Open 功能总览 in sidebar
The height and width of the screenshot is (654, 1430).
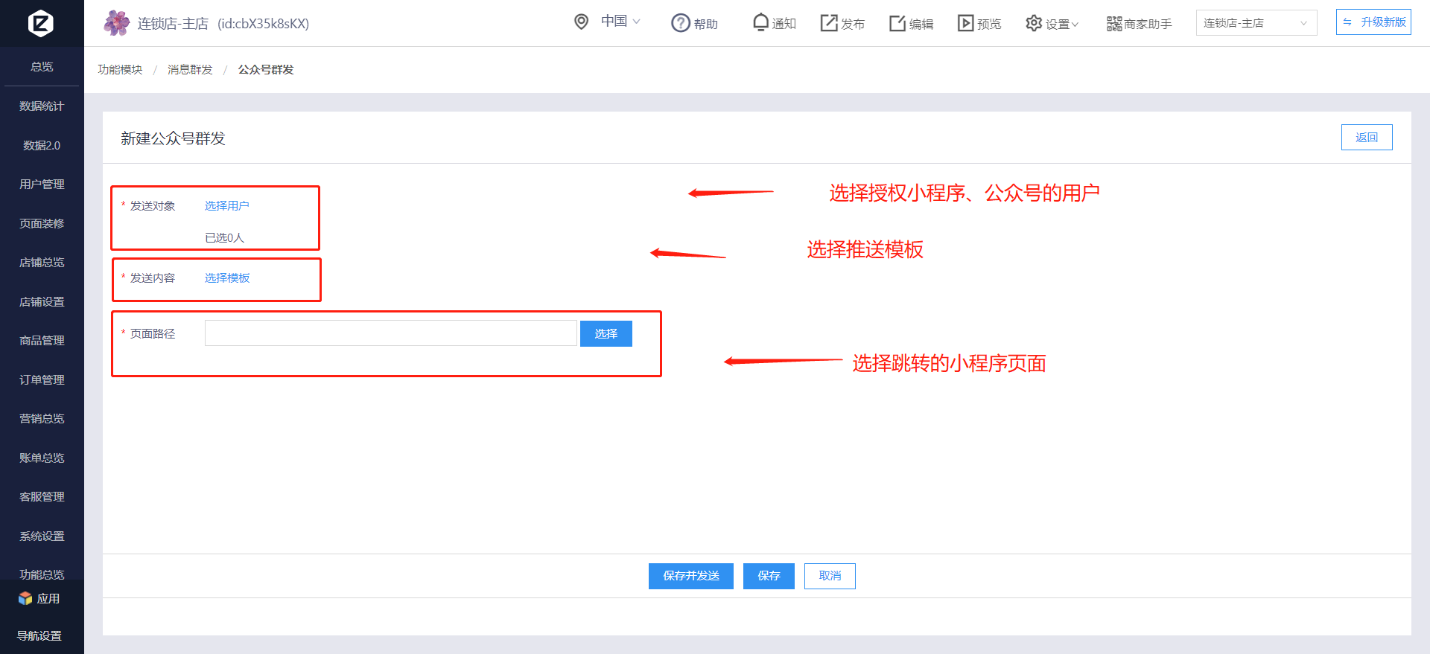[42, 574]
